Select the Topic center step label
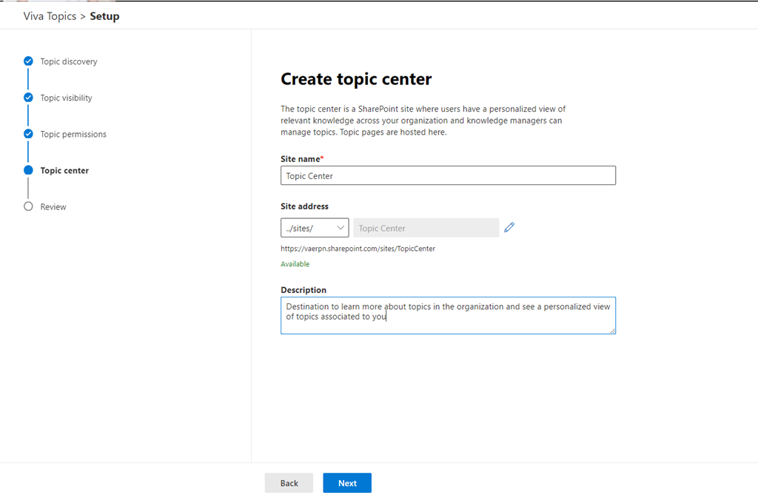The width and height of the screenshot is (758, 495). click(x=65, y=170)
